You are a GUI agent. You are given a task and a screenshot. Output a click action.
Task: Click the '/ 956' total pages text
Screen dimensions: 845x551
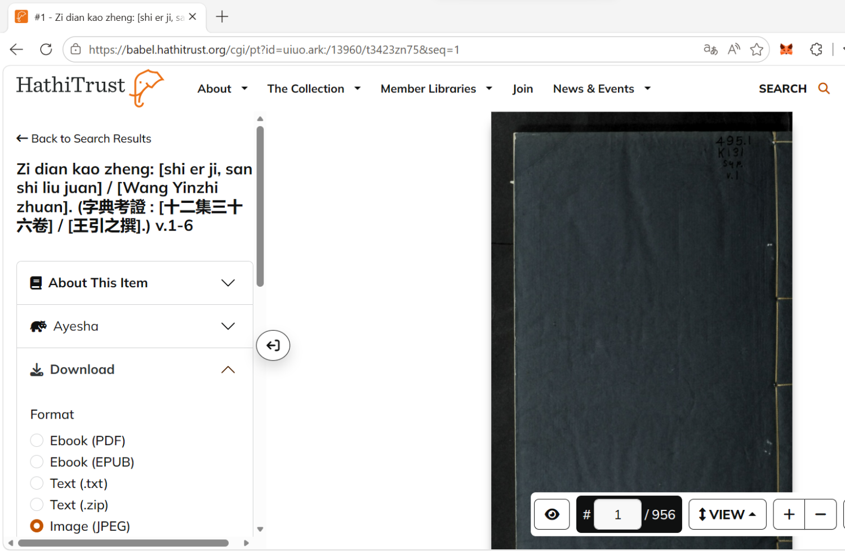pos(660,514)
